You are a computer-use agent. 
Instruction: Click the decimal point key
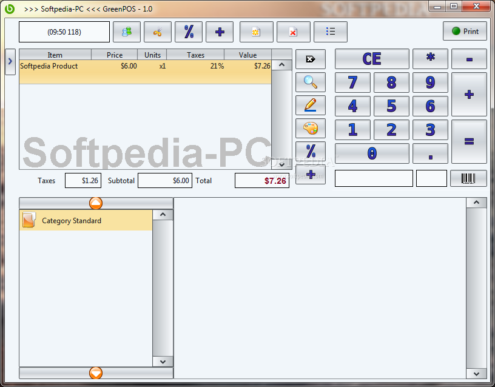[430, 153]
